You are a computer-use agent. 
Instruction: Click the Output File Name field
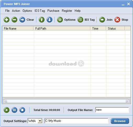point(112,110)
